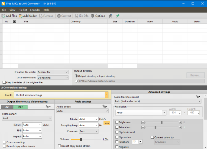The width and height of the screenshot is (207, 149).
Task: Toggle the select-all checkbox in list header
Action: coord(14,21)
